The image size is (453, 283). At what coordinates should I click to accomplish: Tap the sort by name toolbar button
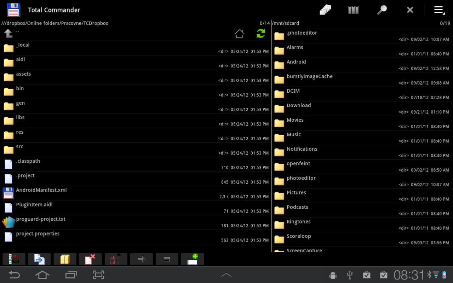coord(116,259)
